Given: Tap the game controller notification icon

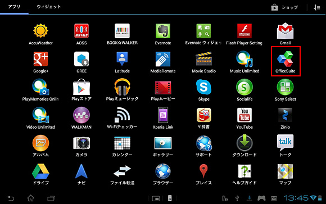Looking at the screenshot, I should 261,198.
